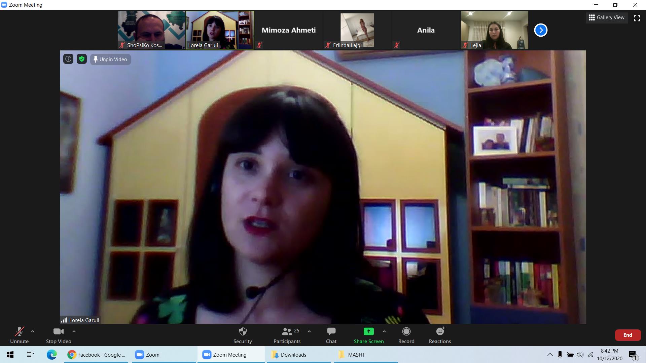Click the battery icon in system tray
646x363 pixels.
(570, 355)
